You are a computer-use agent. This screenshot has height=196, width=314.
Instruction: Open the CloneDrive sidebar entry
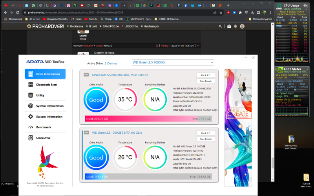[x=45, y=138]
